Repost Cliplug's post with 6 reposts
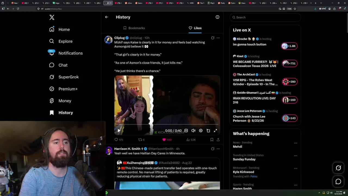This screenshot has height=196, width=348. [x=141, y=140]
